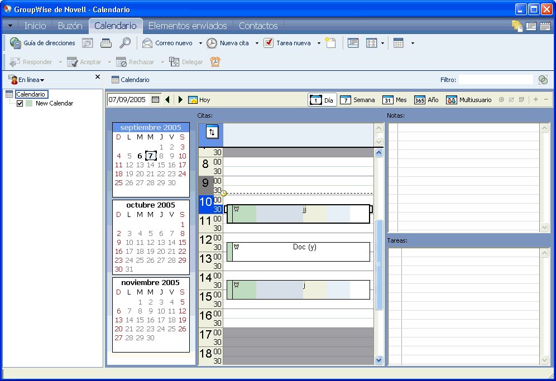Switch to Mes view
Image resolution: width=556 pixels, height=381 pixels.
pos(395,100)
